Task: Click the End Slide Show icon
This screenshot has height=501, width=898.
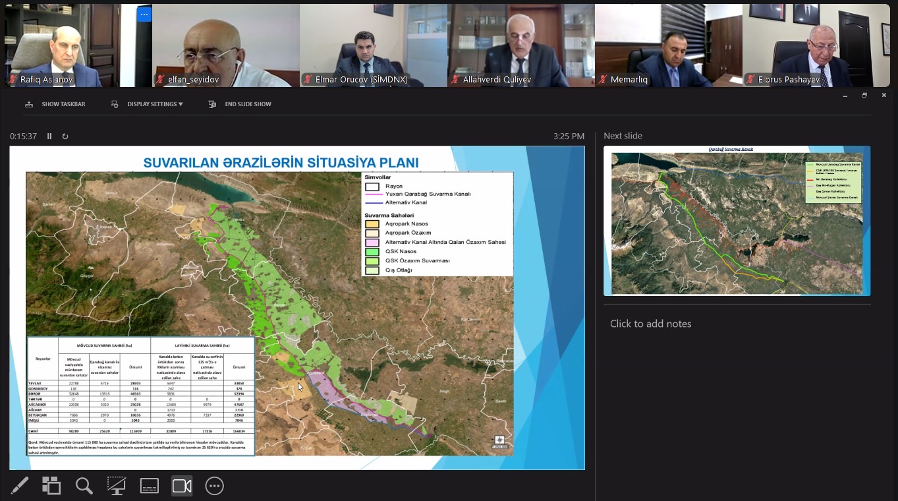Action: click(212, 104)
